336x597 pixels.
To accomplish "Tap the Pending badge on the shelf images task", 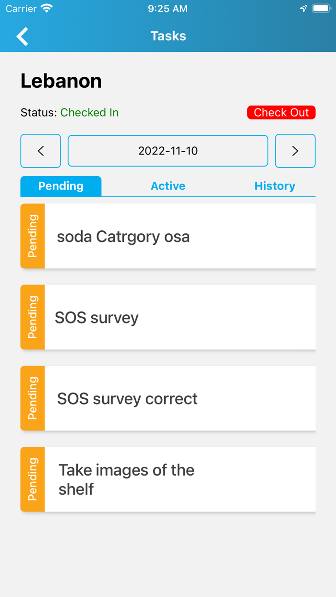I will click(x=32, y=479).
